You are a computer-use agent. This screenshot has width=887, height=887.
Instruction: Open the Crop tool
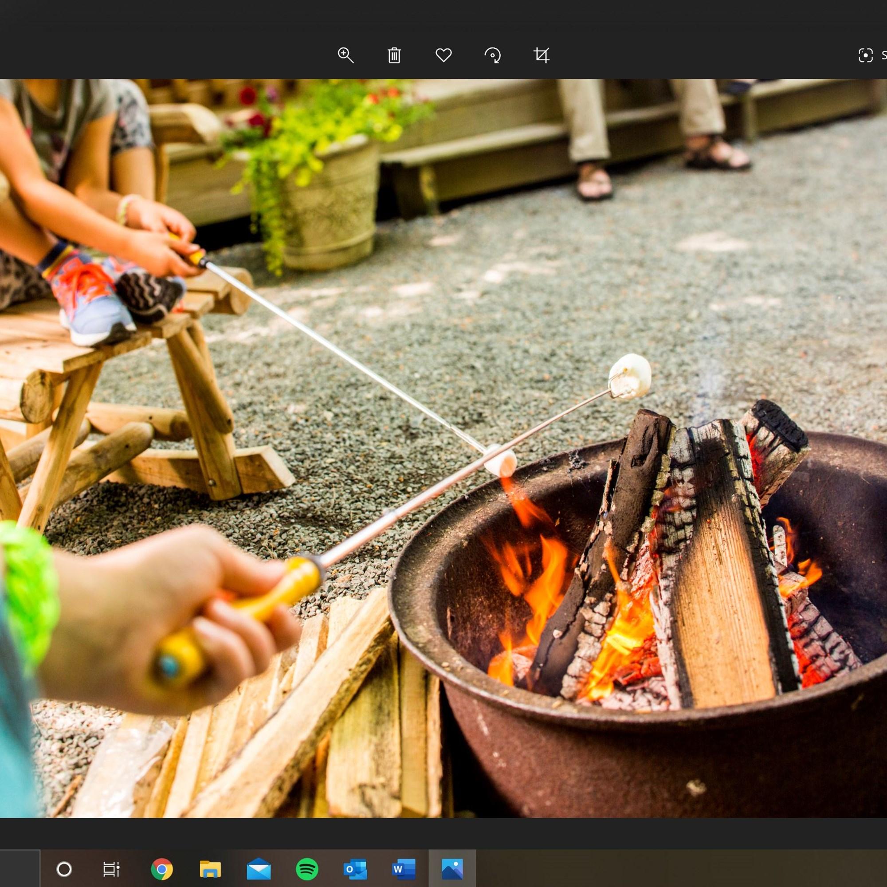pyautogui.click(x=541, y=55)
